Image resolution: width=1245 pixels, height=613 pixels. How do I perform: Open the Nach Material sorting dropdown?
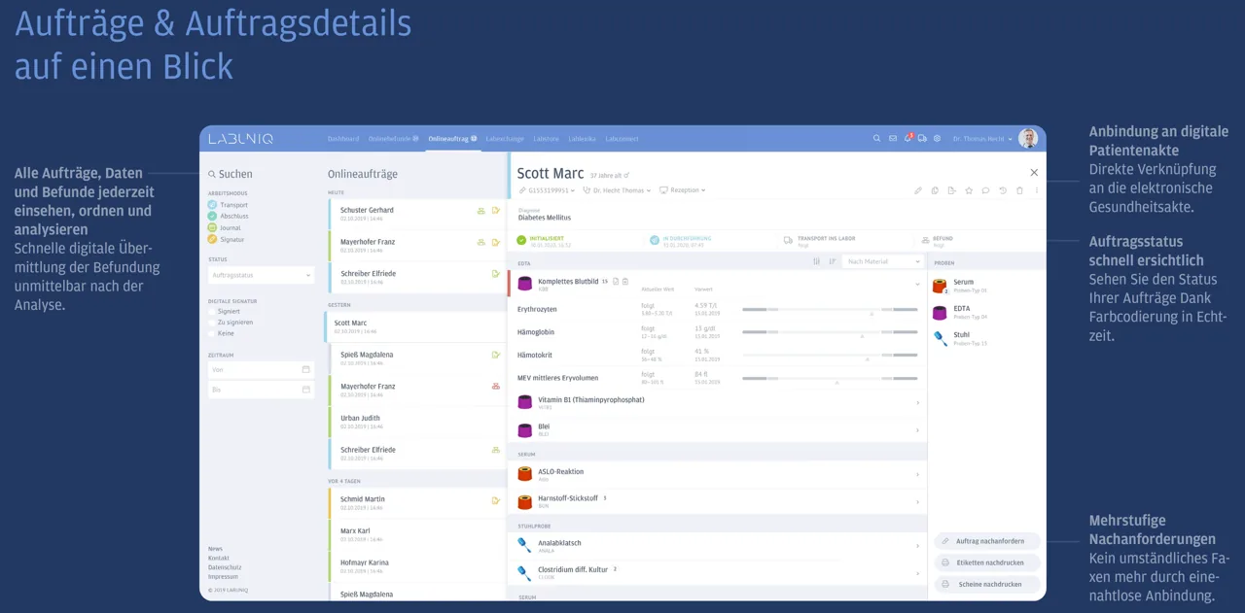pyautogui.click(x=883, y=261)
